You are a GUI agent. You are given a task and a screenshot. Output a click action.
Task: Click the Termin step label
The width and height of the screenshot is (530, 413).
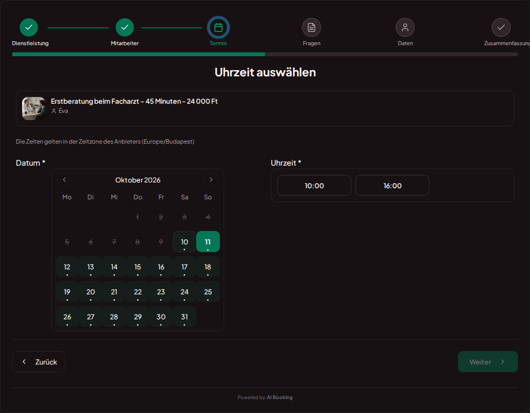[218, 43]
